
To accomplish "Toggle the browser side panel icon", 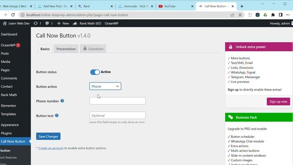I will click(281, 15).
